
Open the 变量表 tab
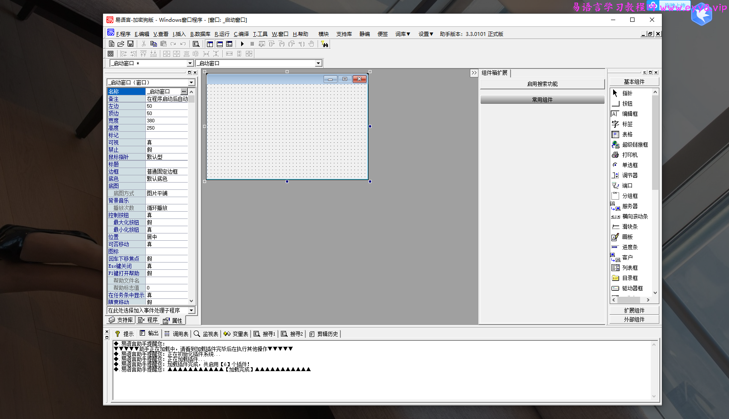tap(236, 334)
